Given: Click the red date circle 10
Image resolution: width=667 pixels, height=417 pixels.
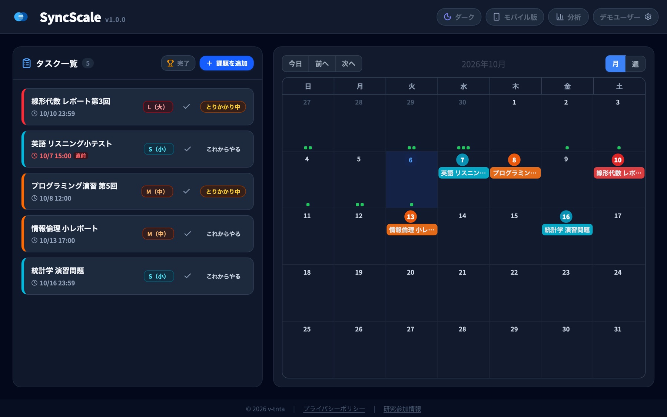Looking at the screenshot, I should coord(618,160).
